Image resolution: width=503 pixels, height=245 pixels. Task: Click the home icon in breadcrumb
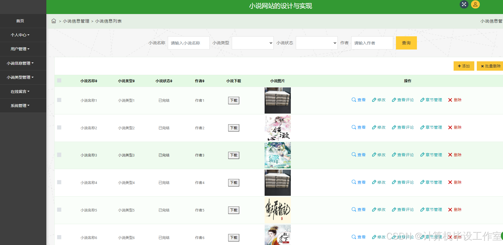click(54, 21)
